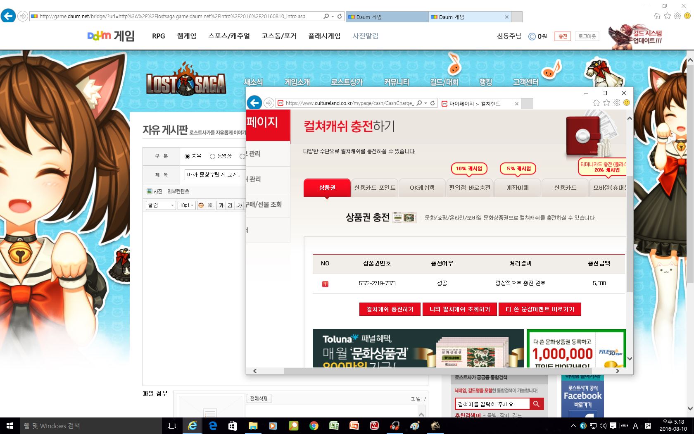Click the Toluna 문화상품권 banner

418,348
